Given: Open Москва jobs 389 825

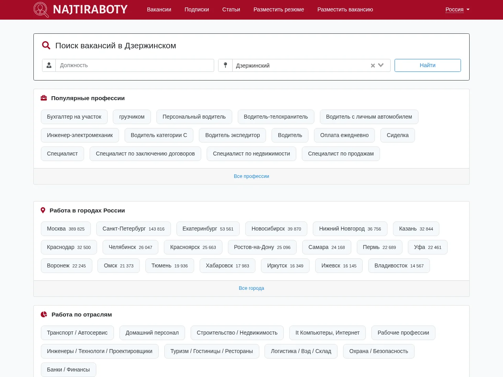Looking at the screenshot, I should tap(66, 229).
